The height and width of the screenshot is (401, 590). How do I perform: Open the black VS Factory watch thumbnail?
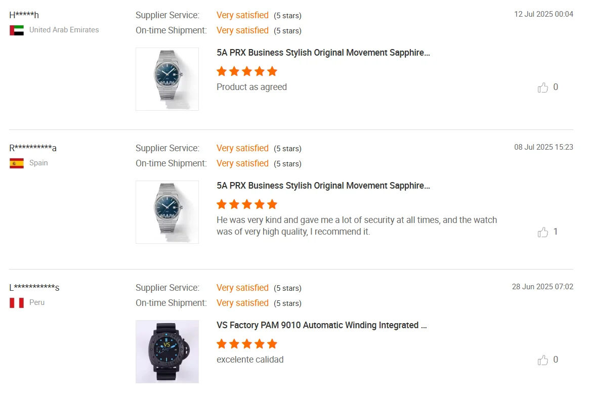click(x=167, y=351)
